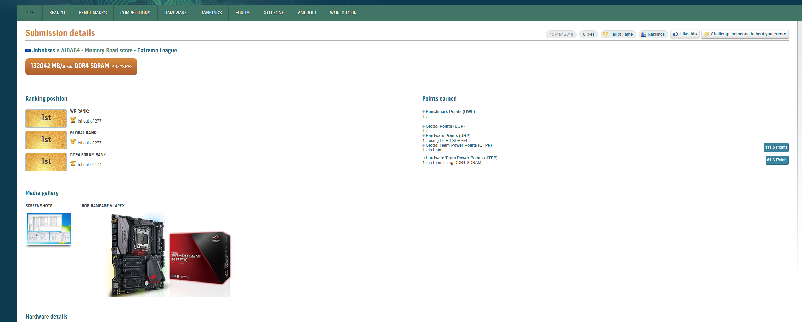
Task: Go to the SEARCH page
Action: 57,13
